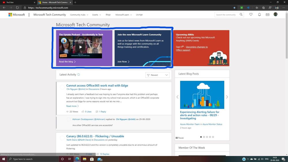Open the taskbar clock and date
The width and height of the screenshot is (288, 162).
tap(274, 159)
